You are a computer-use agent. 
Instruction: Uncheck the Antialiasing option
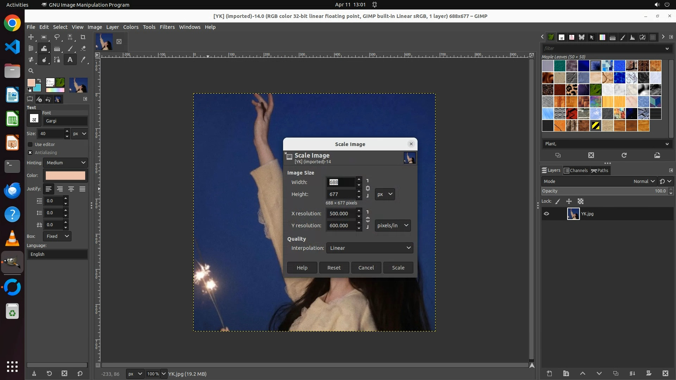click(30, 152)
